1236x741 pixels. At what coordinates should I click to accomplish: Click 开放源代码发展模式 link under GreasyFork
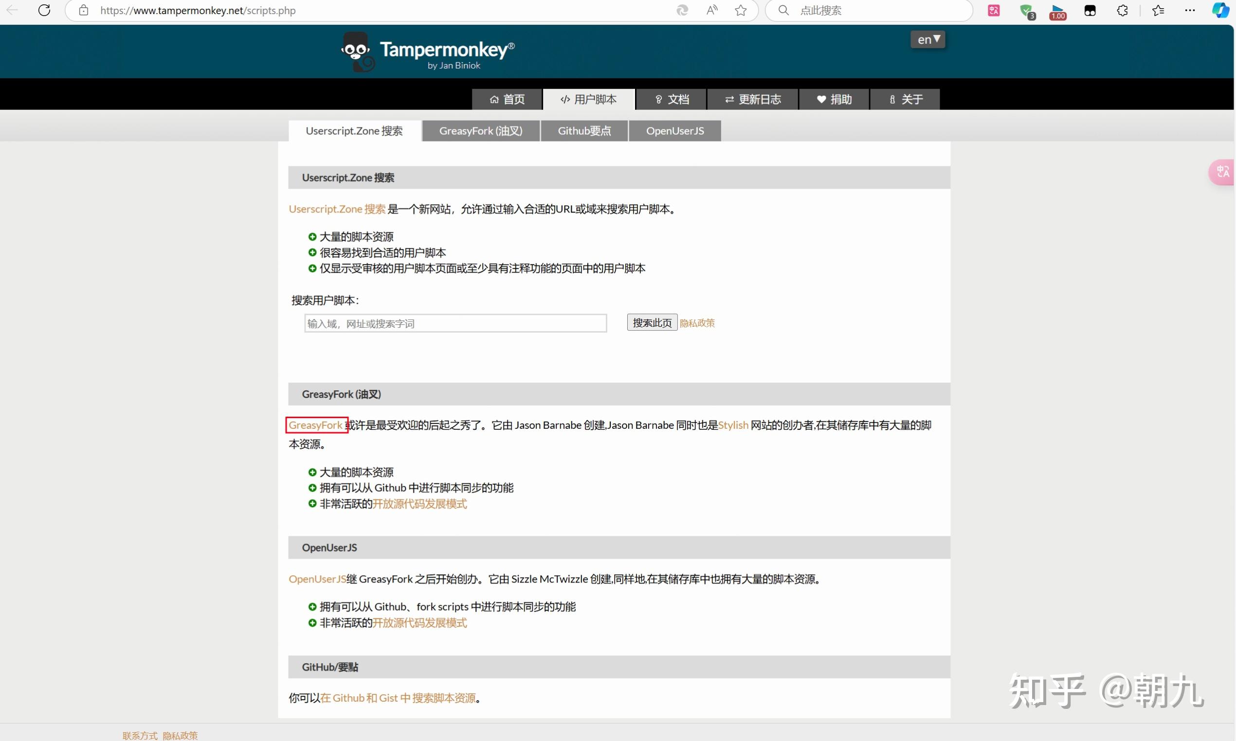[x=419, y=504]
